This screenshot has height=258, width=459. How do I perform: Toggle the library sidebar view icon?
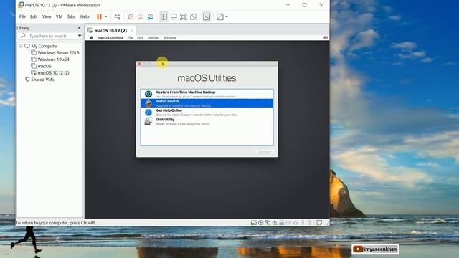(x=164, y=16)
